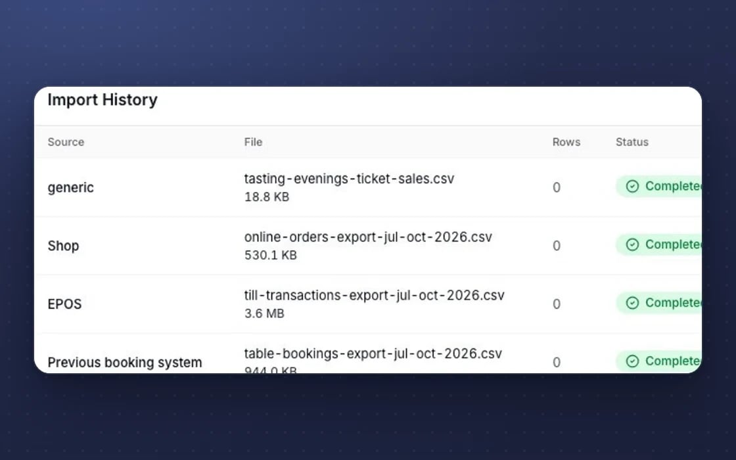
Task: Select the Completed badge for tasting-evenings file
Action: [659, 187]
